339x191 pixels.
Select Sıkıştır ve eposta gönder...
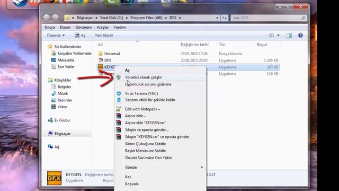tap(160, 129)
